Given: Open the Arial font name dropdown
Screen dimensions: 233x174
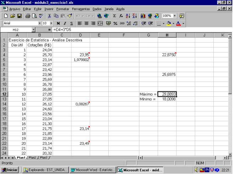Looking at the screenshot, I should click(39, 23).
